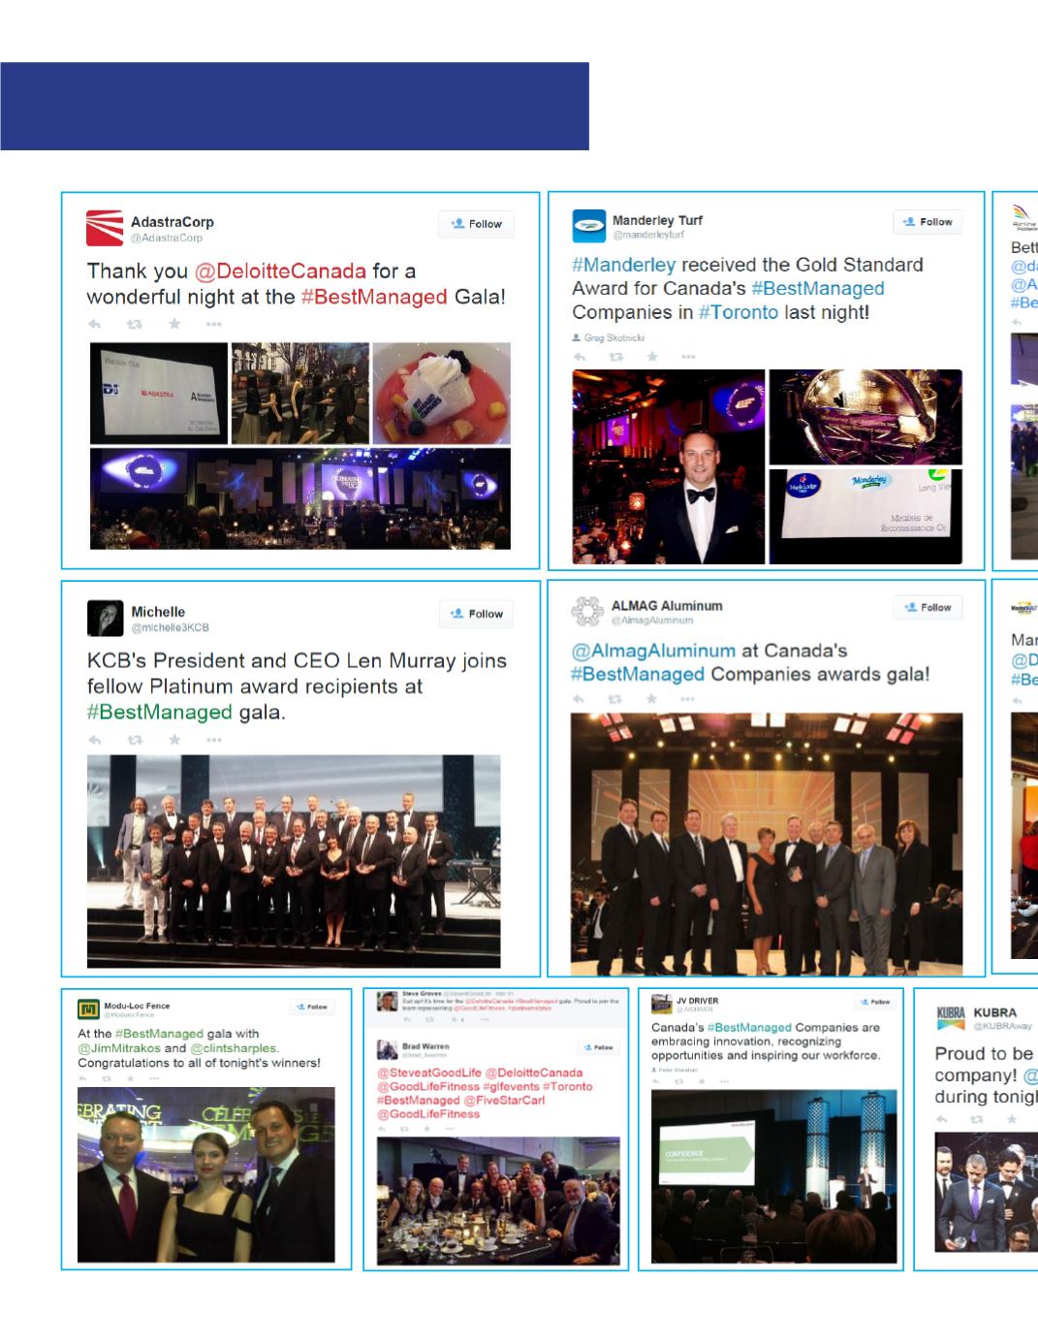Retweet the Manderley Turf tweet

[x=615, y=357]
